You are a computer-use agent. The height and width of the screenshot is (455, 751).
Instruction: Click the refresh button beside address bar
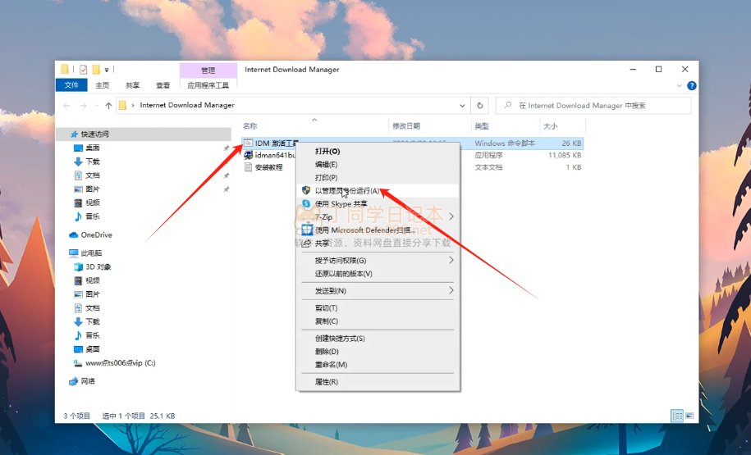[480, 106]
